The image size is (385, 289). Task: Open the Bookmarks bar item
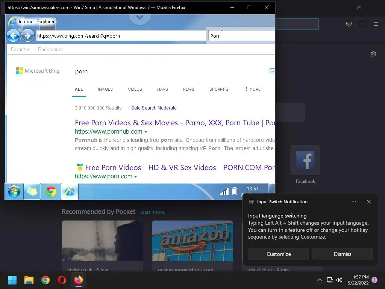point(50,49)
